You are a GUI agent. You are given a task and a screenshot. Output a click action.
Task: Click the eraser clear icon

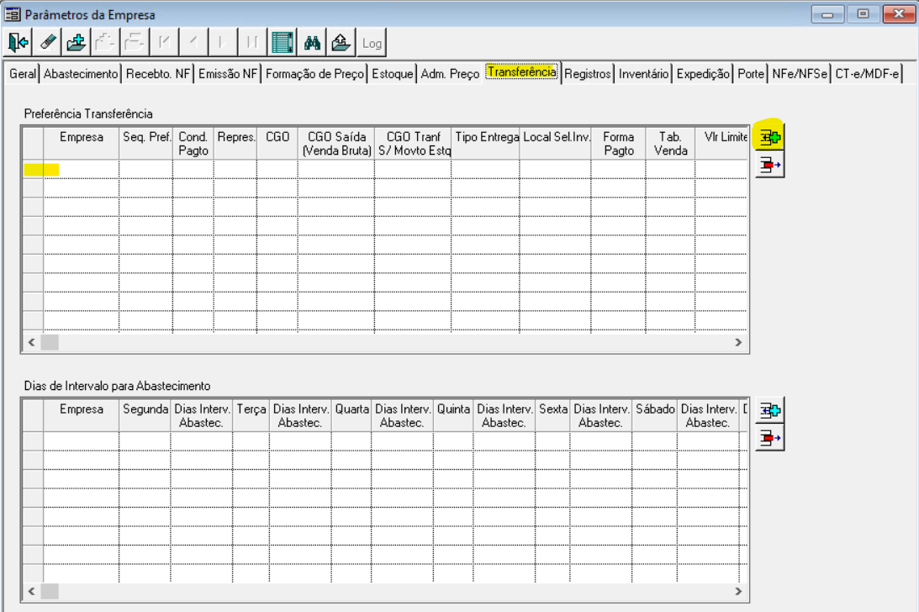pyautogui.click(x=47, y=42)
